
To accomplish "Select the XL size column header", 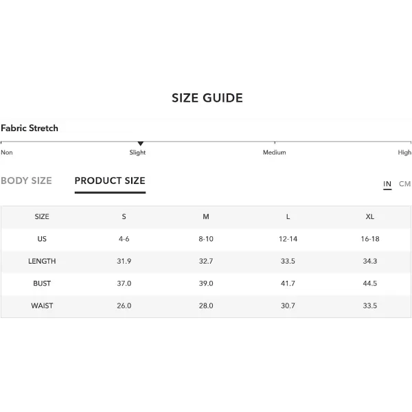I will [x=370, y=217].
